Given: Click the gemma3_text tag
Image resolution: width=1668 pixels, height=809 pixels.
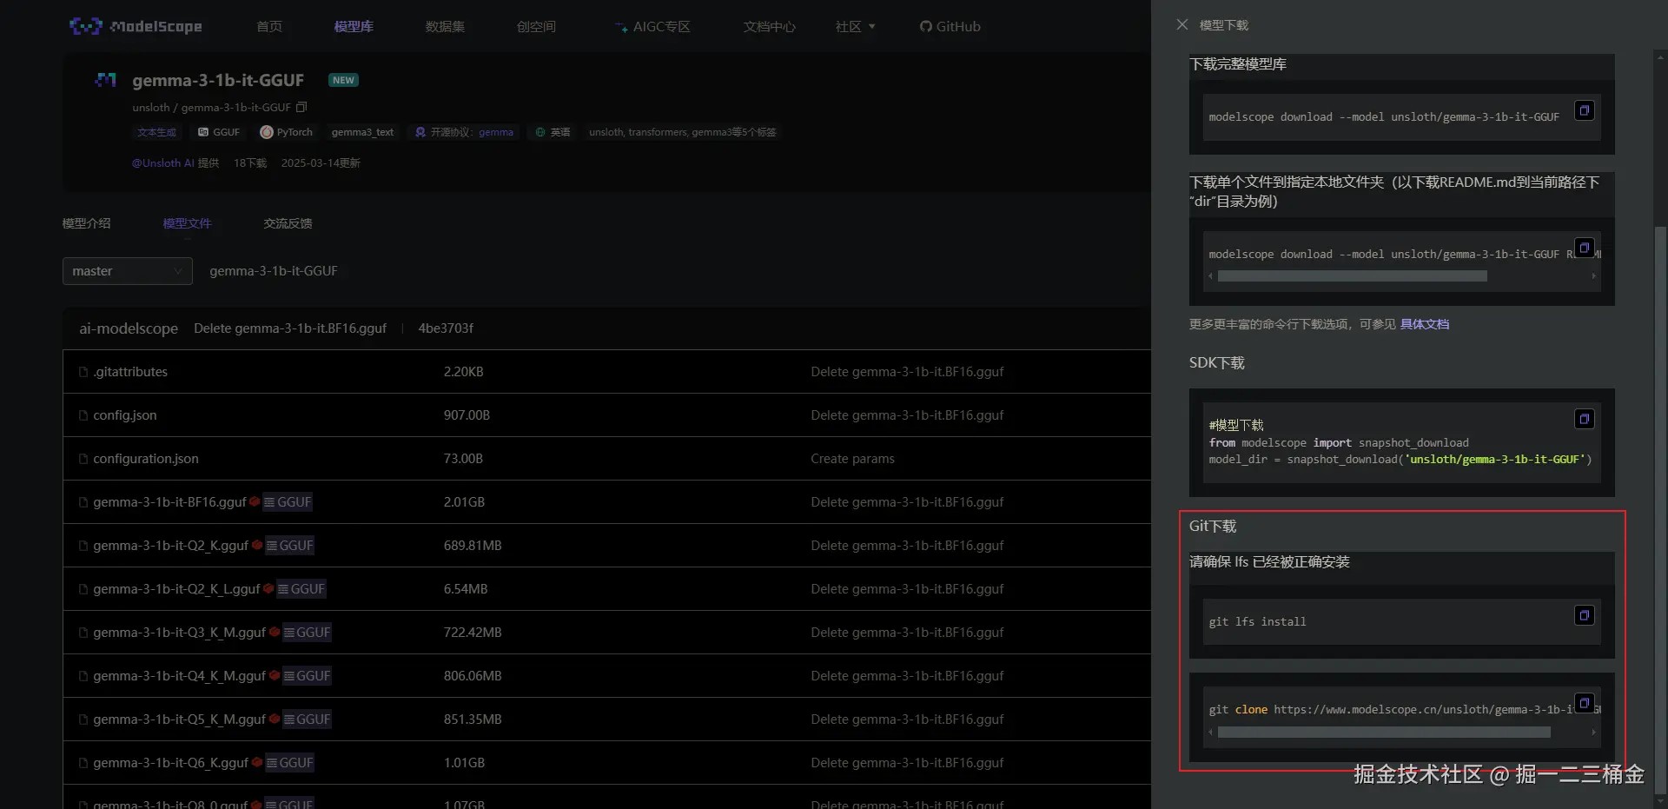Looking at the screenshot, I should 362,132.
